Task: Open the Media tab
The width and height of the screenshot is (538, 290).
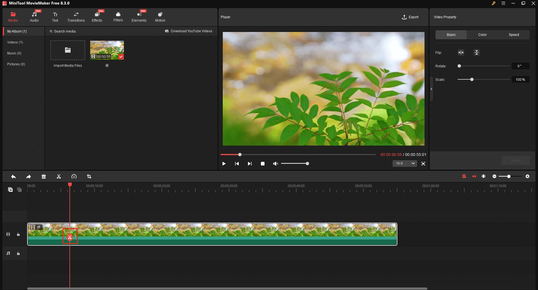Action: [13, 17]
